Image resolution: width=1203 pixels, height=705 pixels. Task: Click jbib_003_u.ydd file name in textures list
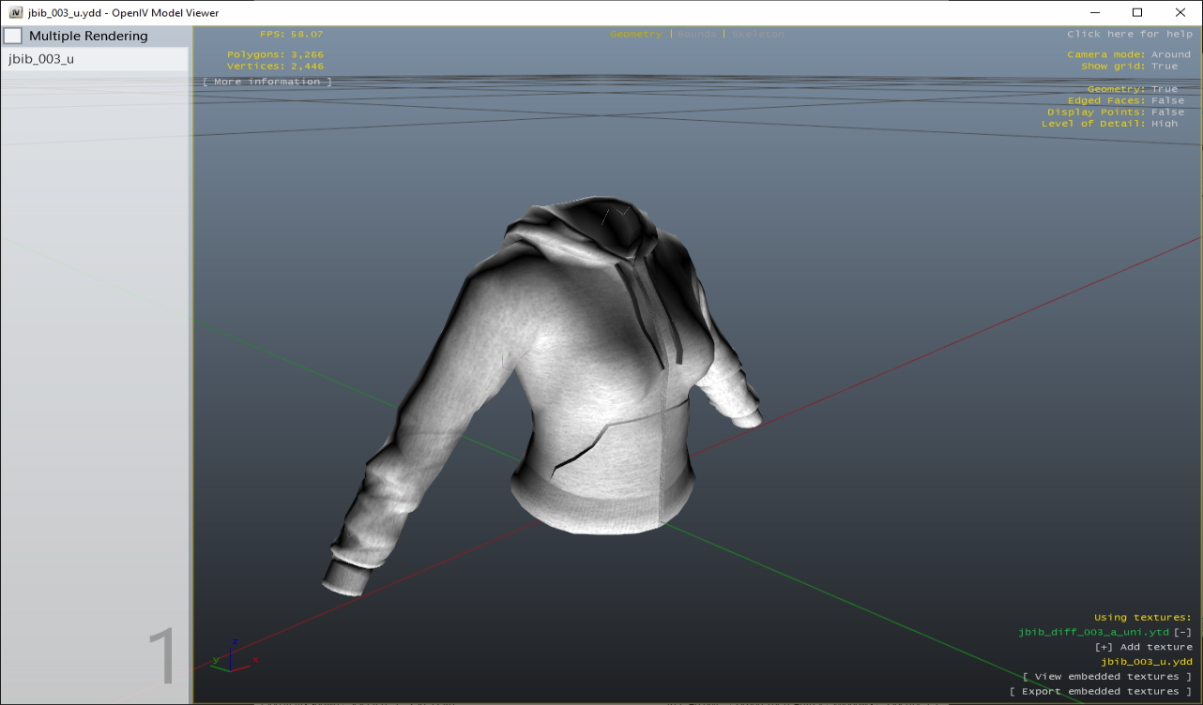[1147, 662]
